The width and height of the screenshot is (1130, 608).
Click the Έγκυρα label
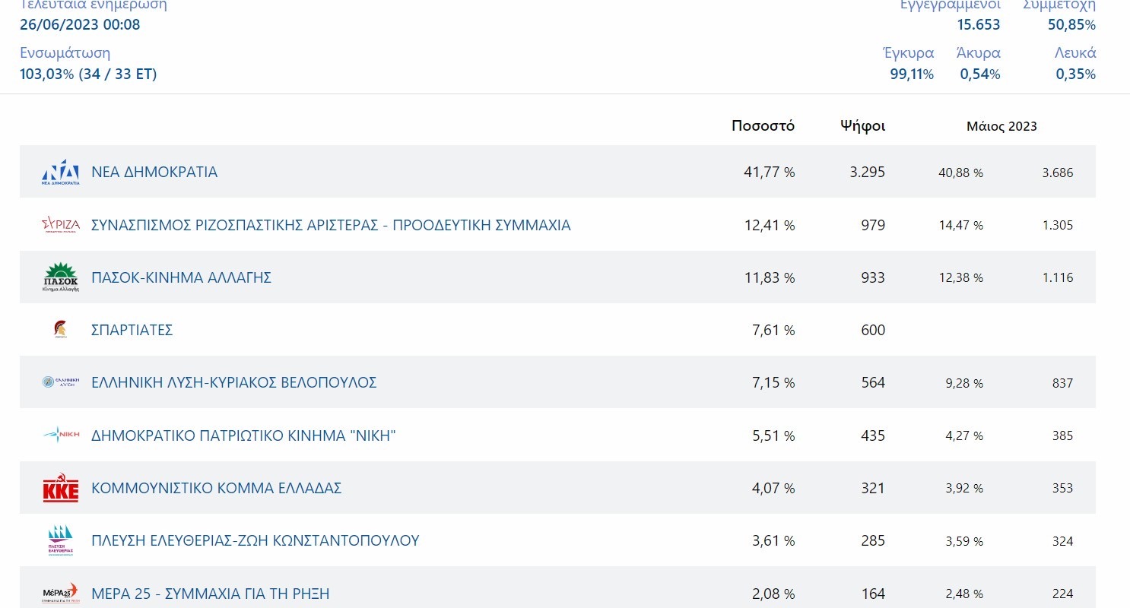tap(908, 53)
